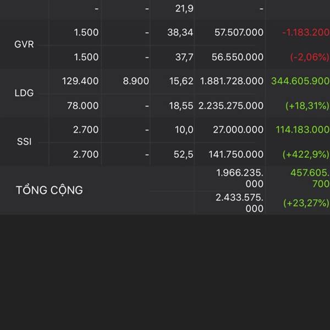Tap LDG profit 344.605.900

click(300, 81)
